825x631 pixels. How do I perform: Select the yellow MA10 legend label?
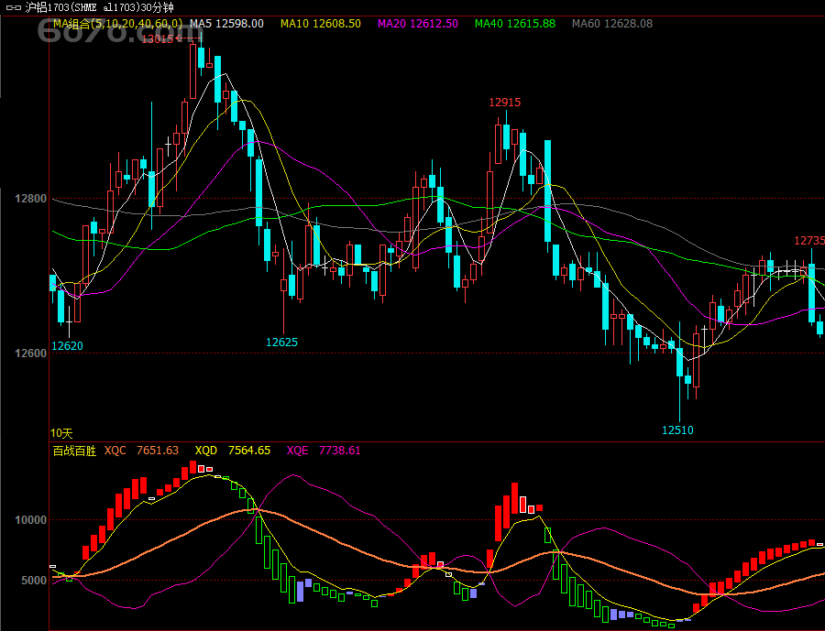[x=320, y=23]
